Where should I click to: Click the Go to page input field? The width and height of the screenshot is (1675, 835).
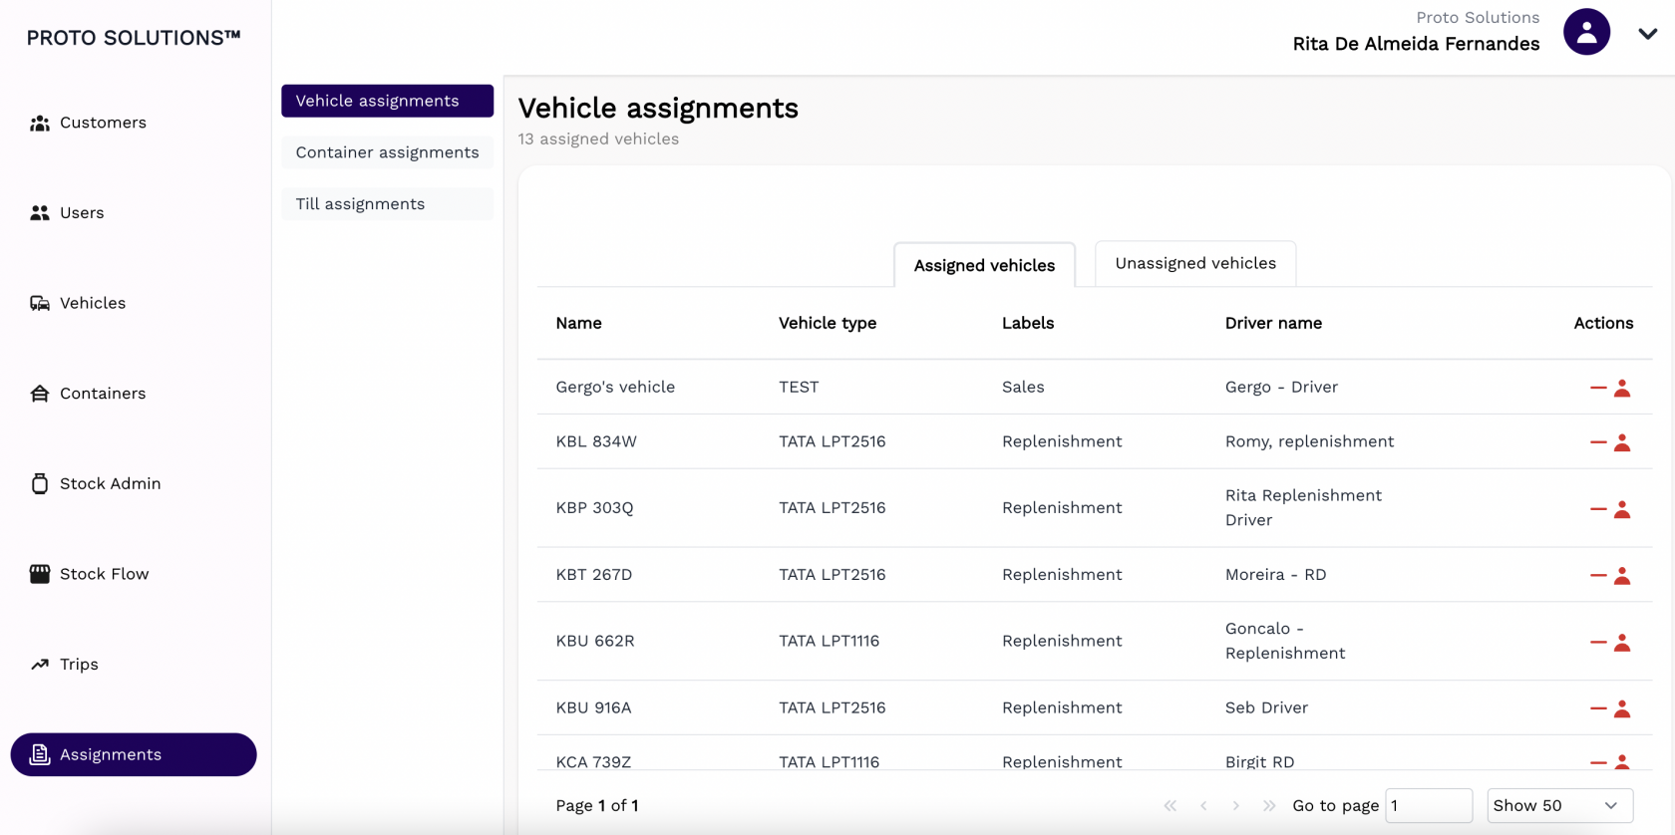tap(1429, 805)
